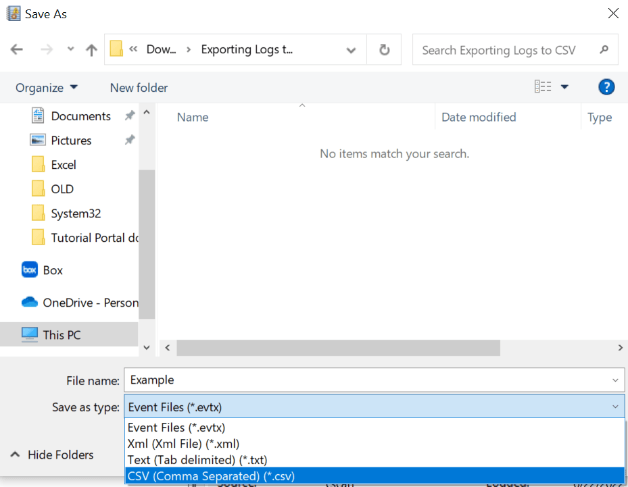Viewport: 628px width, 487px height.
Task: Open the Organize dropdown menu
Action: [x=47, y=88]
